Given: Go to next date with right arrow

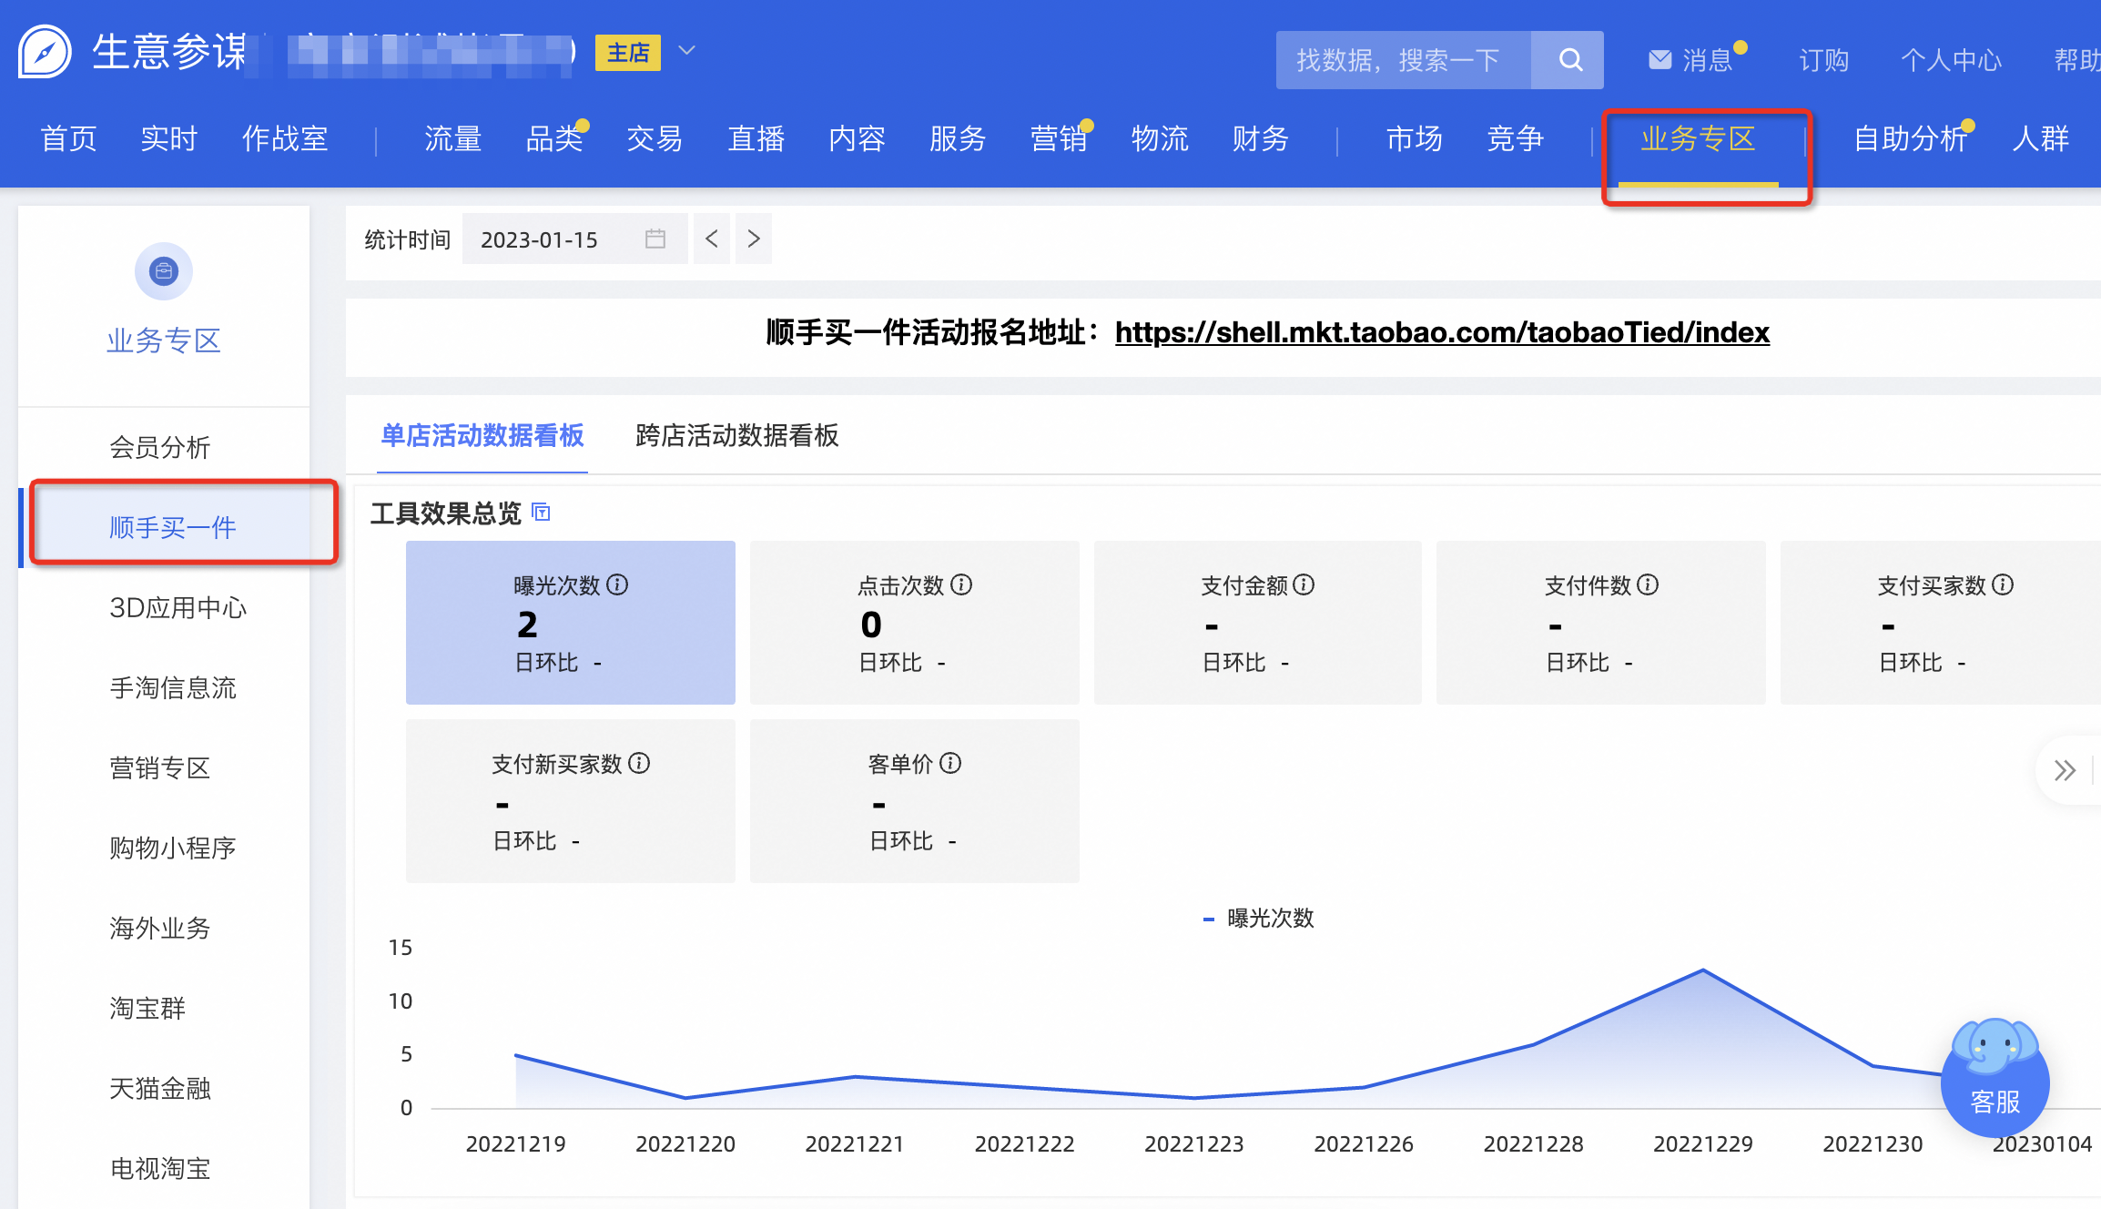Looking at the screenshot, I should click(754, 239).
